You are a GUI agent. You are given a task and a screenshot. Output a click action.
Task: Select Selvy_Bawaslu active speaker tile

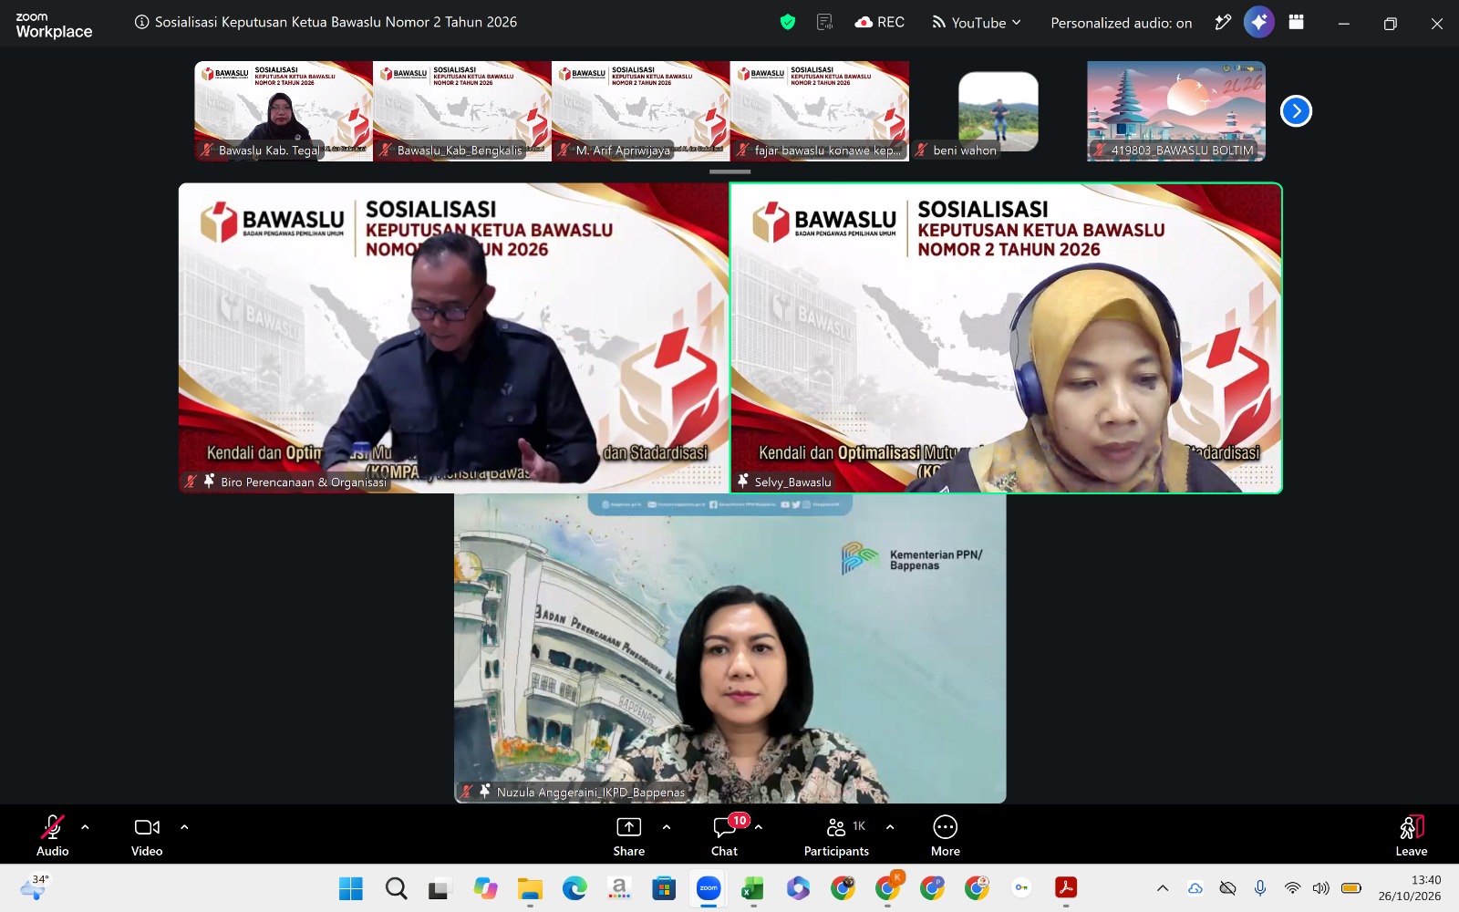[1007, 338]
